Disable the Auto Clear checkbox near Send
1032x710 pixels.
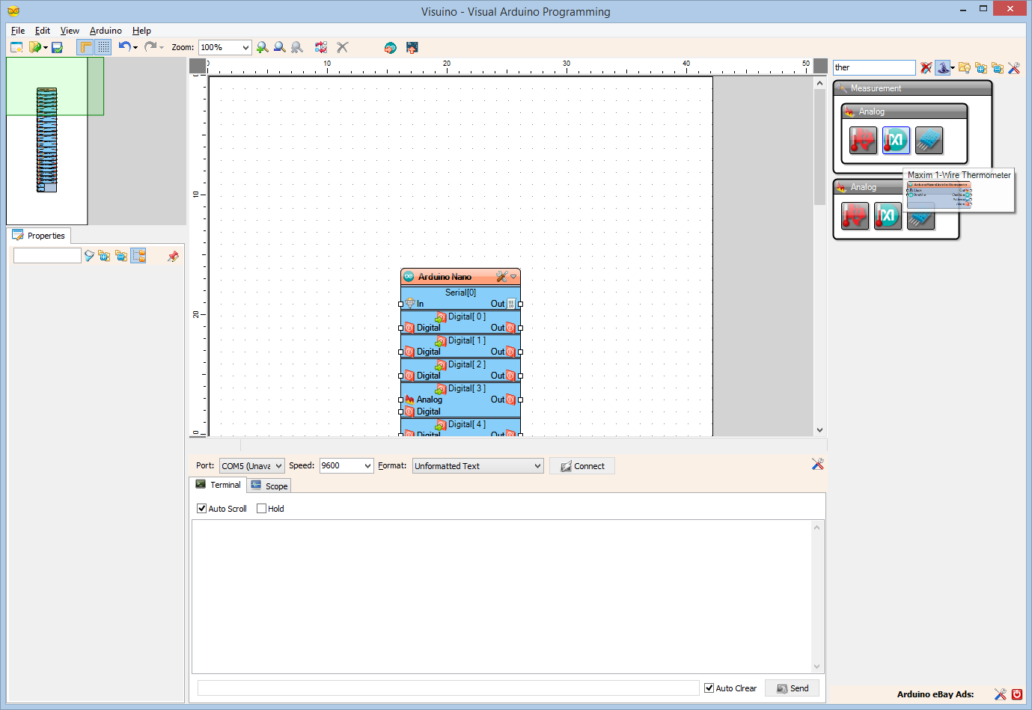(707, 688)
